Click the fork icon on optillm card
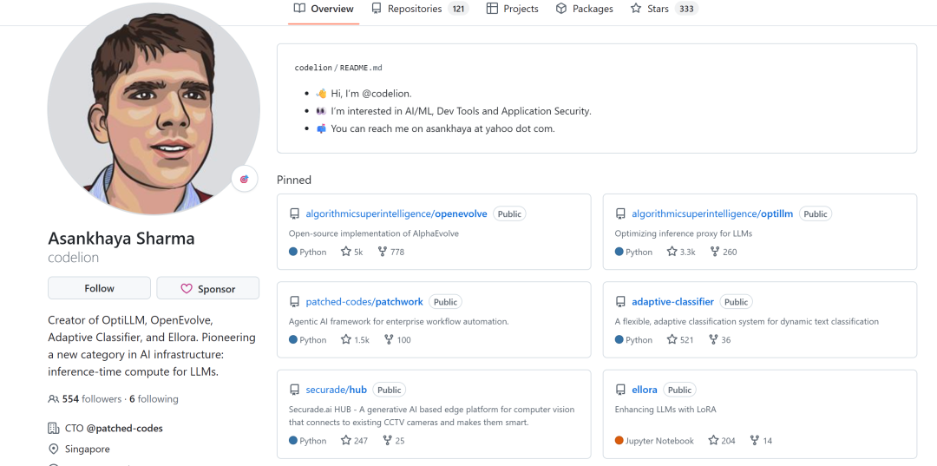Image resolution: width=937 pixels, height=466 pixels. [x=715, y=252]
